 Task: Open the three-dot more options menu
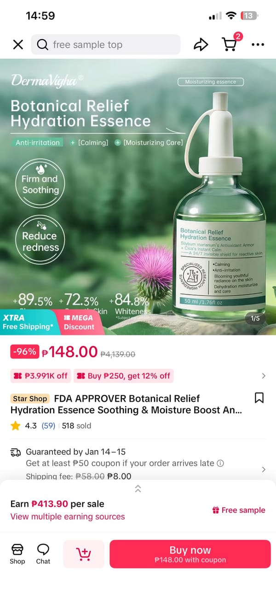pos(258,45)
